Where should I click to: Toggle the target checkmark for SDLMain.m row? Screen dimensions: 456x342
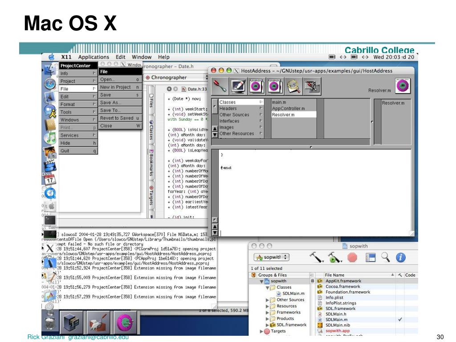(400, 319)
